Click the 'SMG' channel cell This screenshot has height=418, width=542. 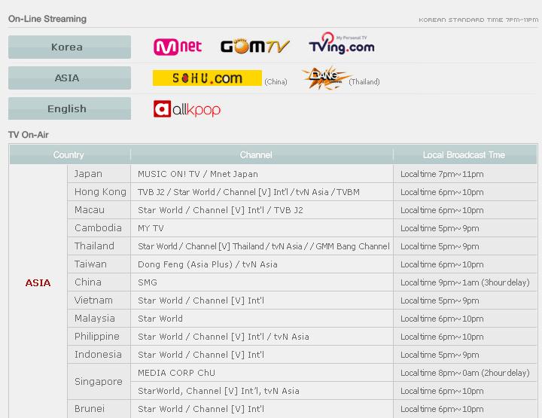(x=262, y=282)
